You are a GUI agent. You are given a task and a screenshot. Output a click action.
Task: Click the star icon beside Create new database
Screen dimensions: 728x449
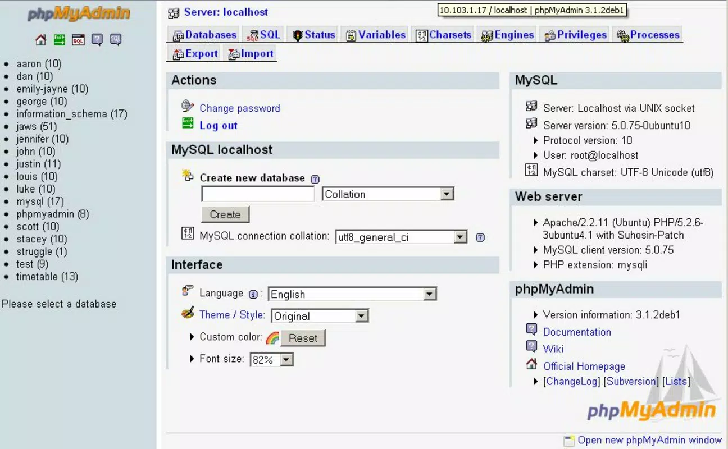pyautogui.click(x=188, y=176)
